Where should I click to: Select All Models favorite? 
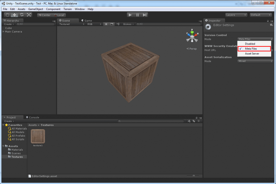16,132
